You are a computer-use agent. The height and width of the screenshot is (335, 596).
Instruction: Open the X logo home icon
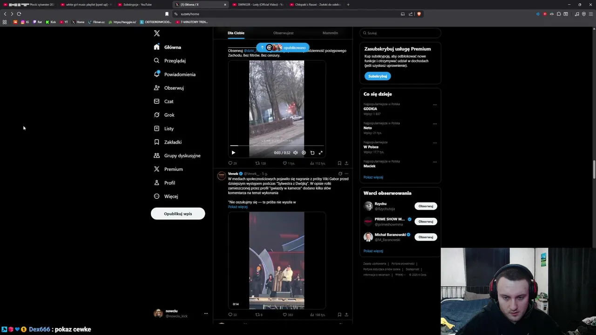point(157,33)
